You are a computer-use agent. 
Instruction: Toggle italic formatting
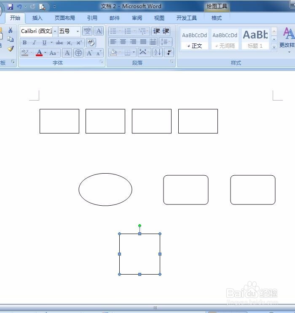[x=34, y=43]
